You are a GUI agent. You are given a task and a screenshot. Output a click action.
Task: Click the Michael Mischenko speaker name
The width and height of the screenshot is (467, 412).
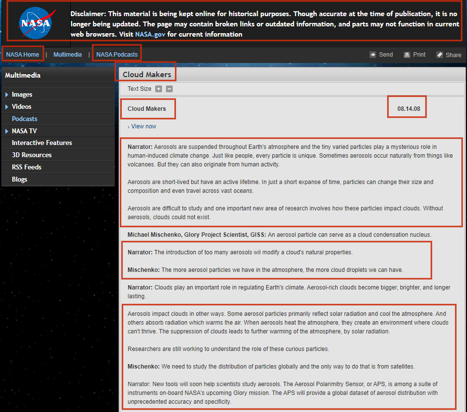(x=155, y=235)
